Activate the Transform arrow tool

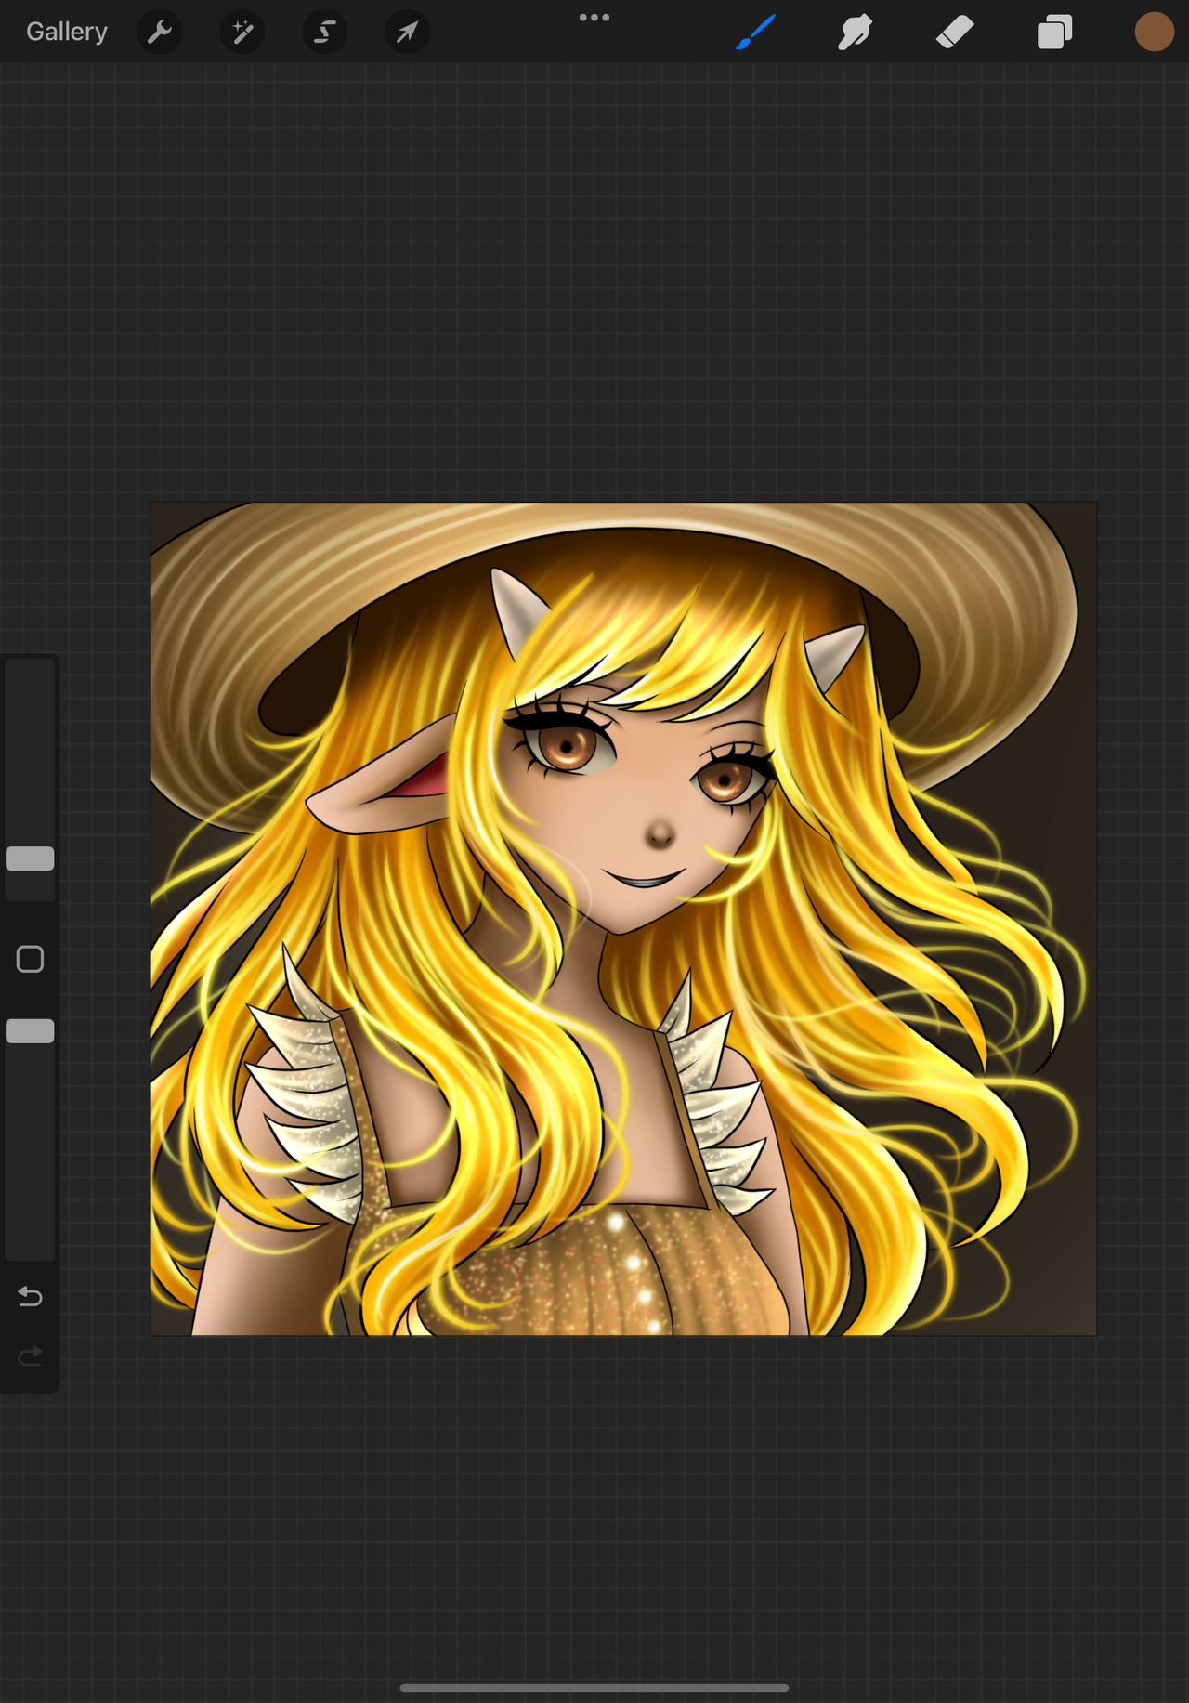coord(408,33)
